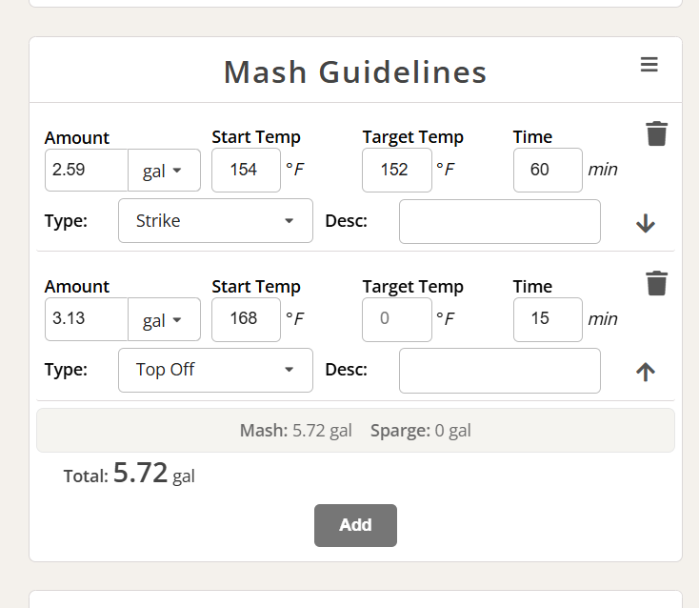Focus the 2.59 amount field

tap(87, 171)
